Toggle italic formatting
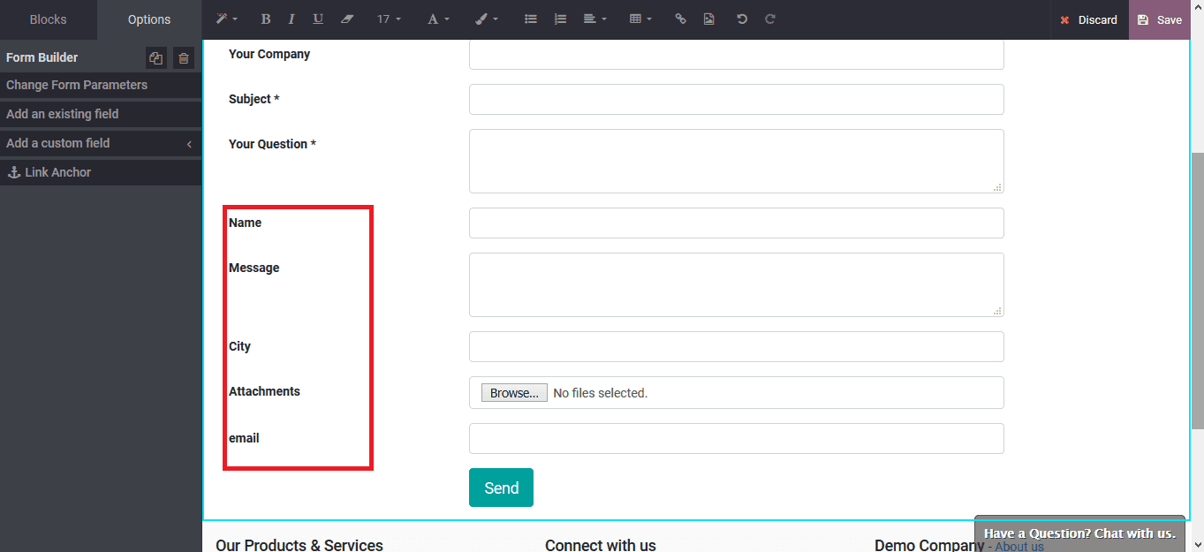 click(x=291, y=19)
